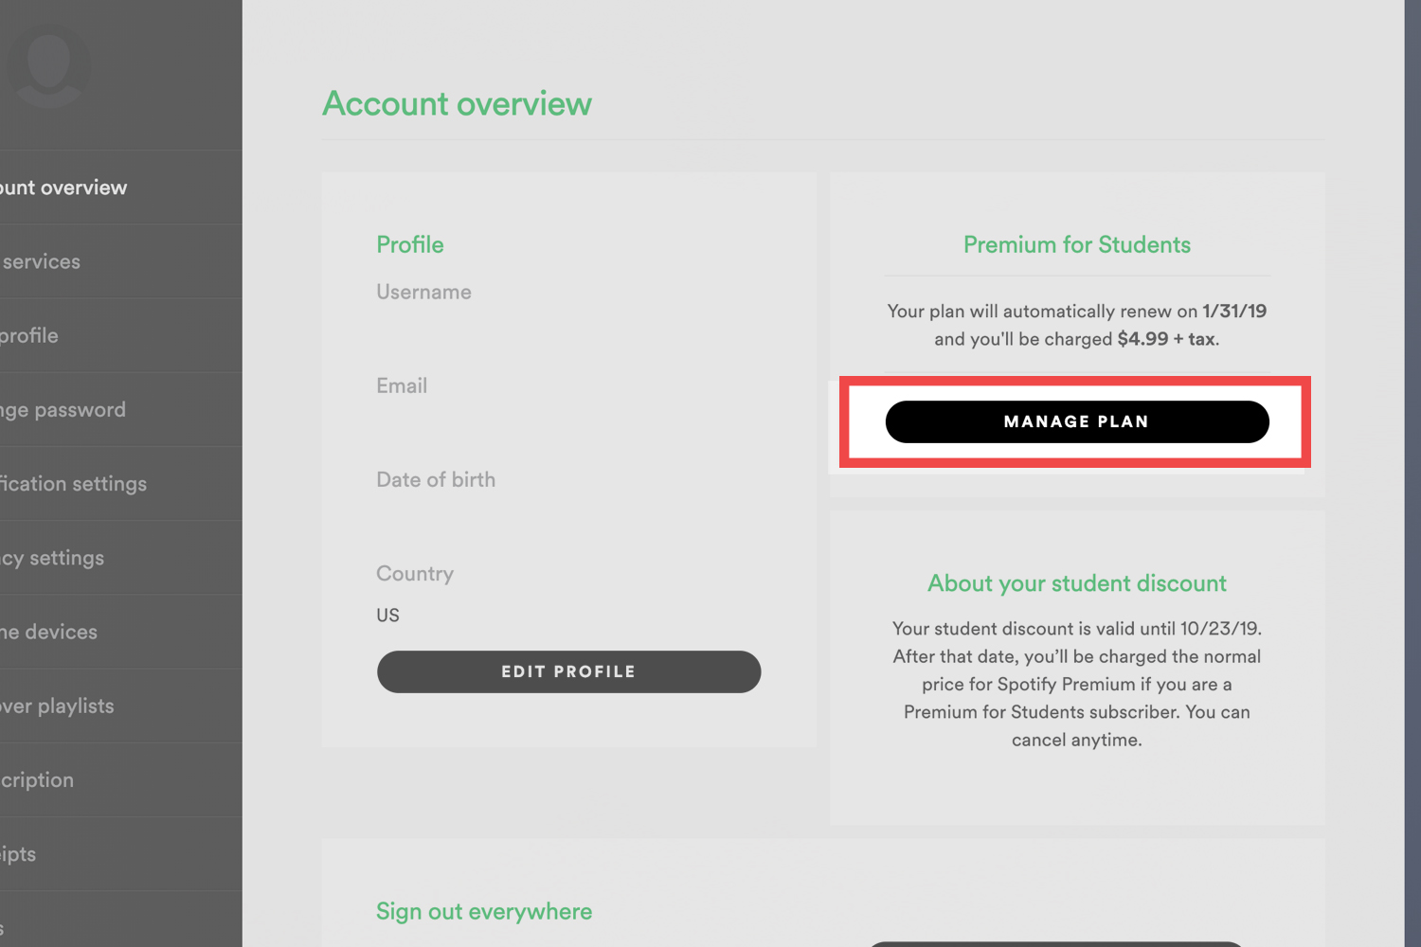Click the Premium for Students heading

point(1076,244)
